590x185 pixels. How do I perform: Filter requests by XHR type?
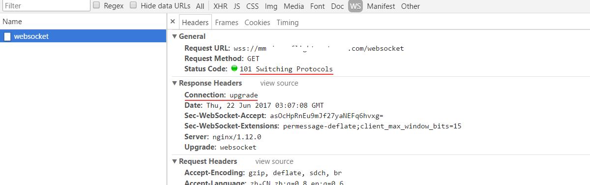click(x=220, y=6)
